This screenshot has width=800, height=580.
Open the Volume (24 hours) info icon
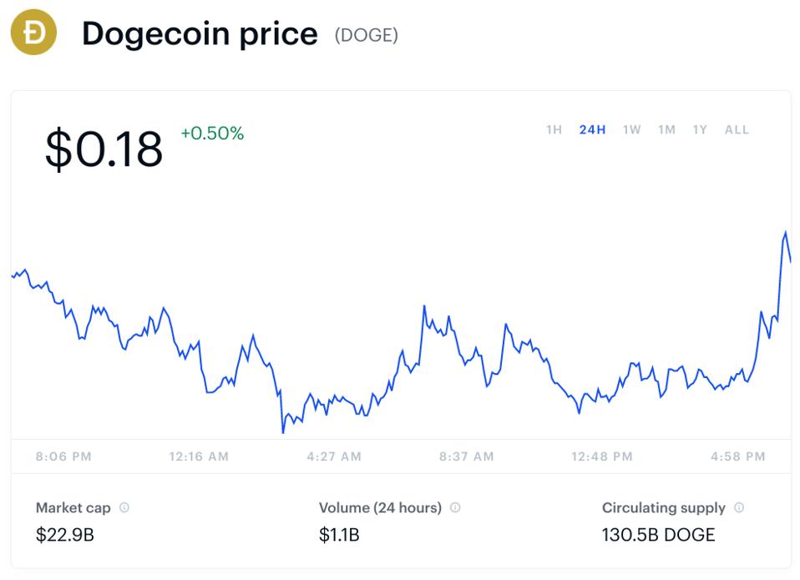pos(455,507)
